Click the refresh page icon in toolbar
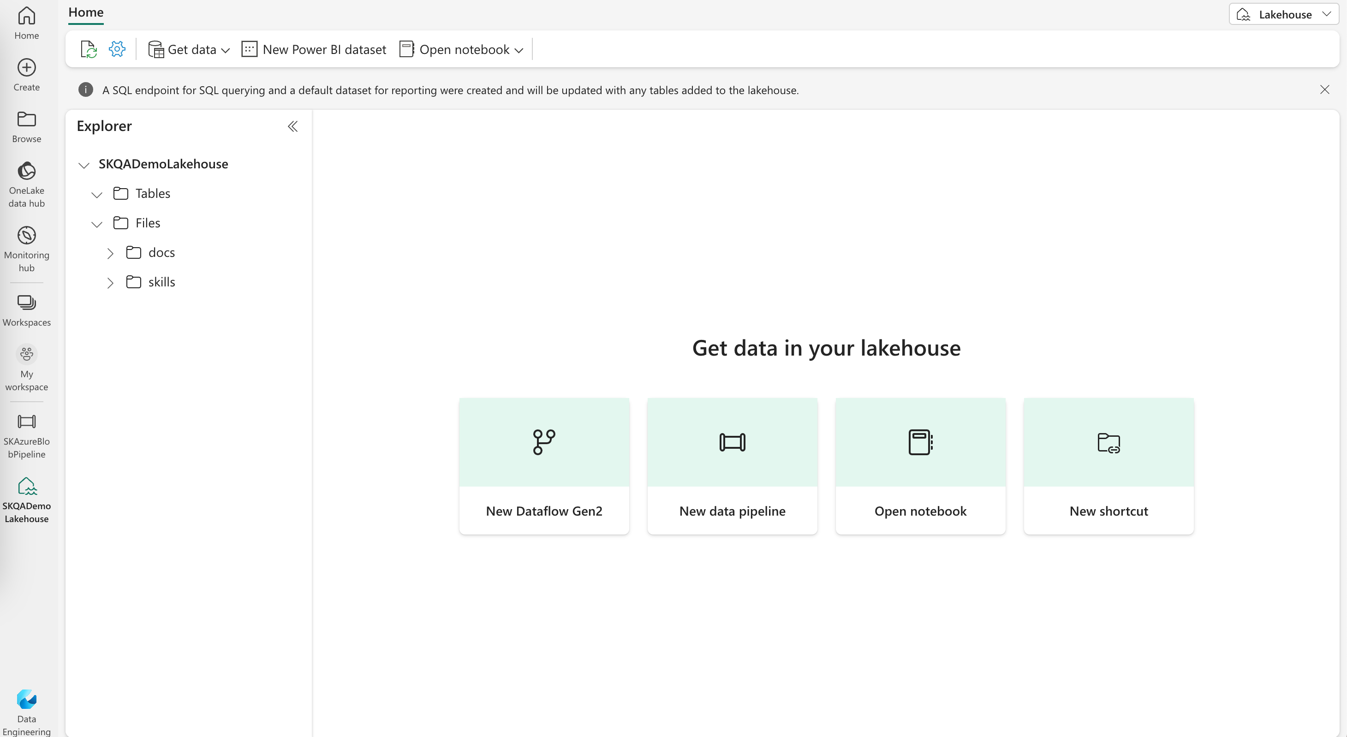The image size is (1347, 737). (x=89, y=49)
